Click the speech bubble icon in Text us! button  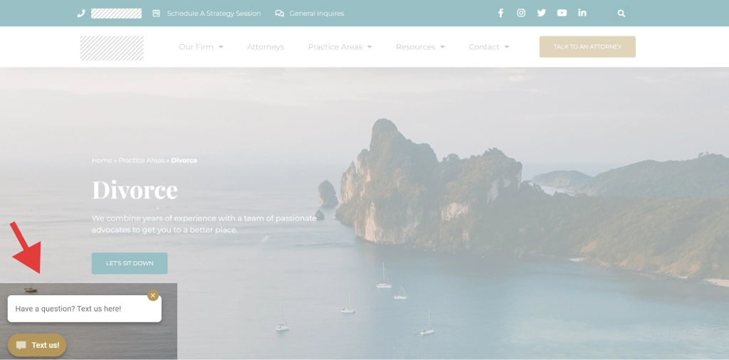coord(21,346)
